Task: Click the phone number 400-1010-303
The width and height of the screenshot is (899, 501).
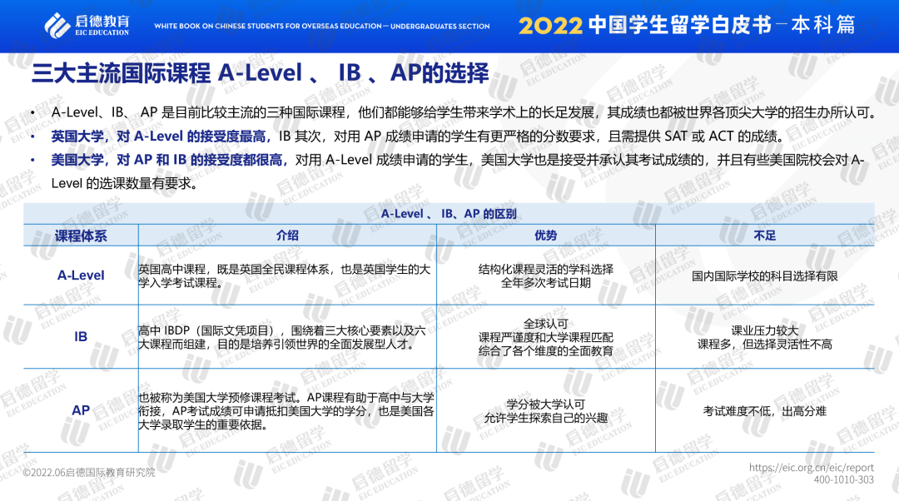Action: pyautogui.click(x=843, y=480)
